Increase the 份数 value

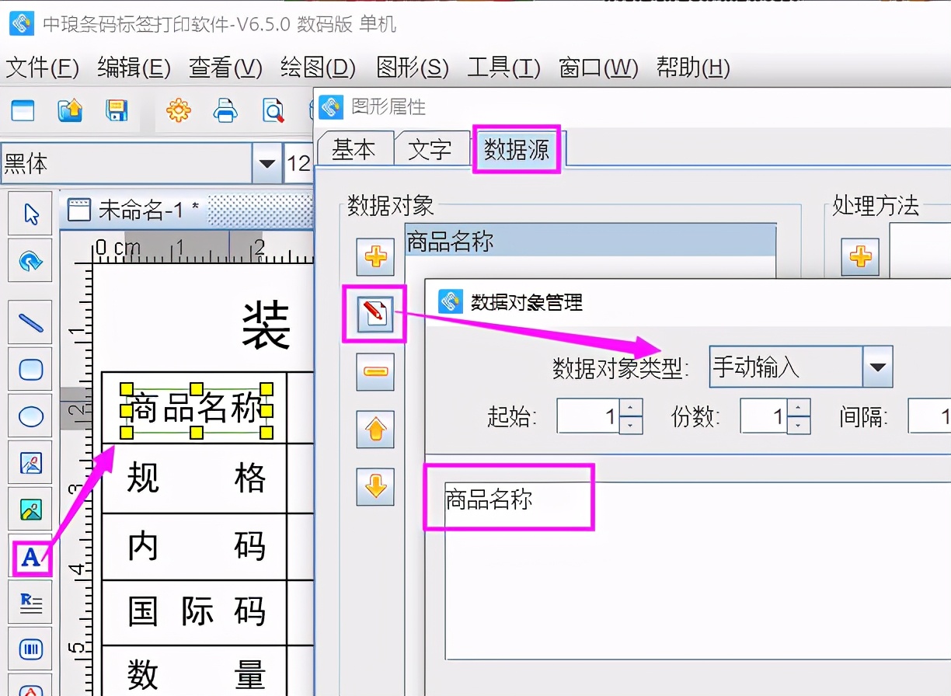(x=799, y=407)
